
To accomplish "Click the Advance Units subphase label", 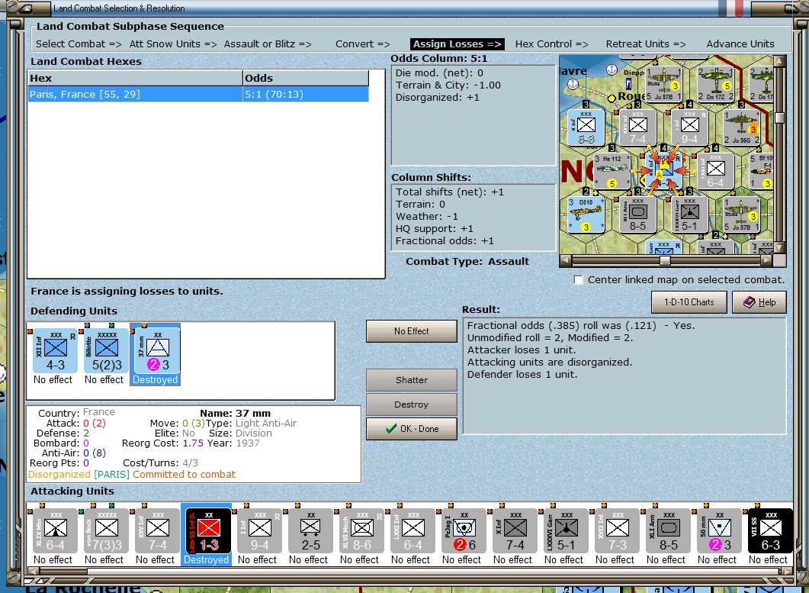I will coord(740,44).
